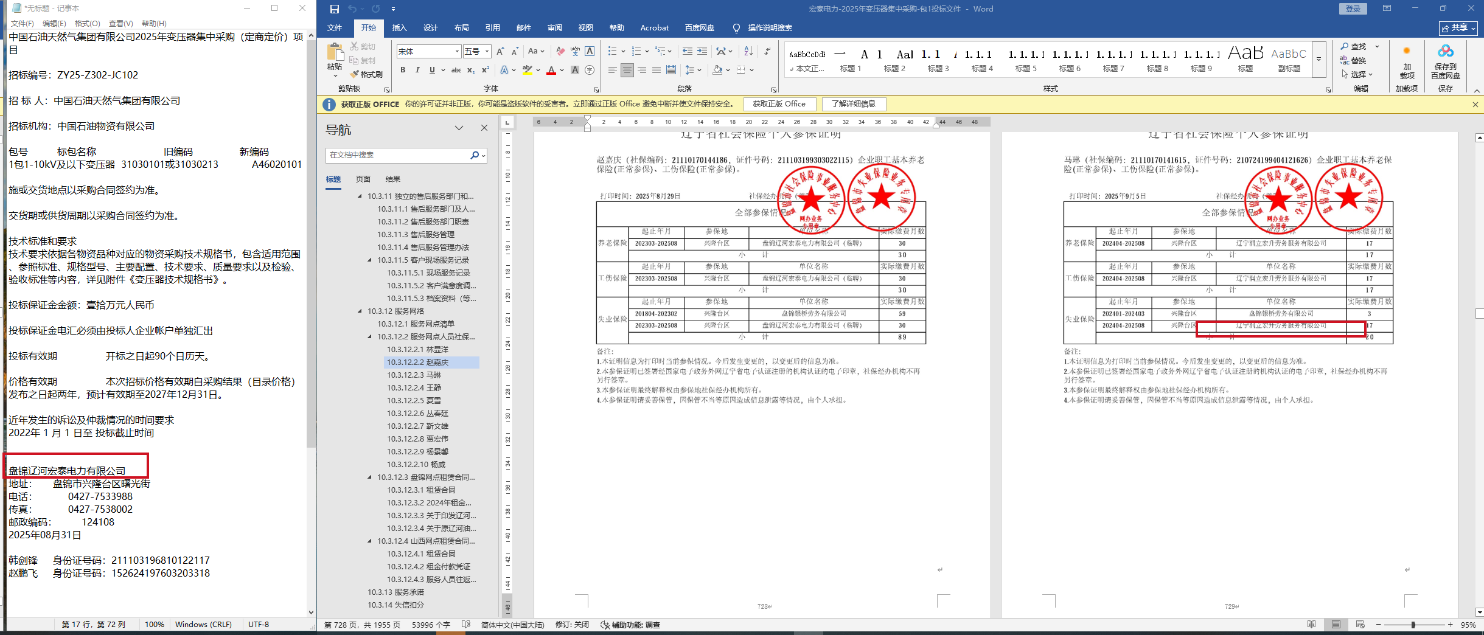Increase paragraph indent

coord(702,51)
